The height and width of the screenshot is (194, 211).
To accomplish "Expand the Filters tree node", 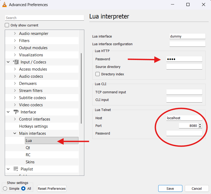I will (15, 40).
